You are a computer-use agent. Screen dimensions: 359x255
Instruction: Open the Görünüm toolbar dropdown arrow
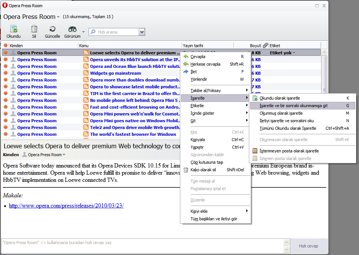pyautogui.click(x=83, y=32)
